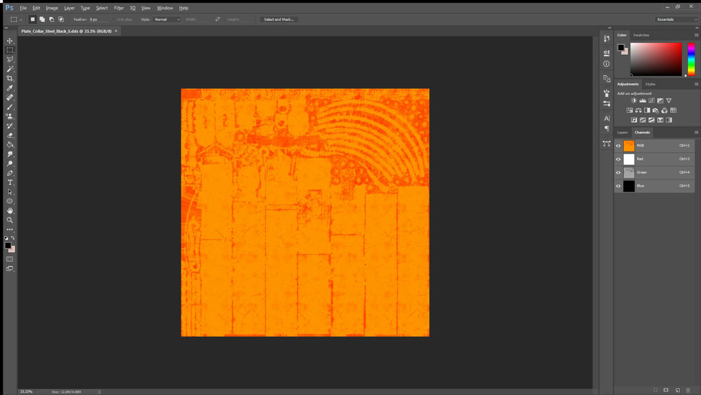Add a Color Balance adjustment

(638, 111)
